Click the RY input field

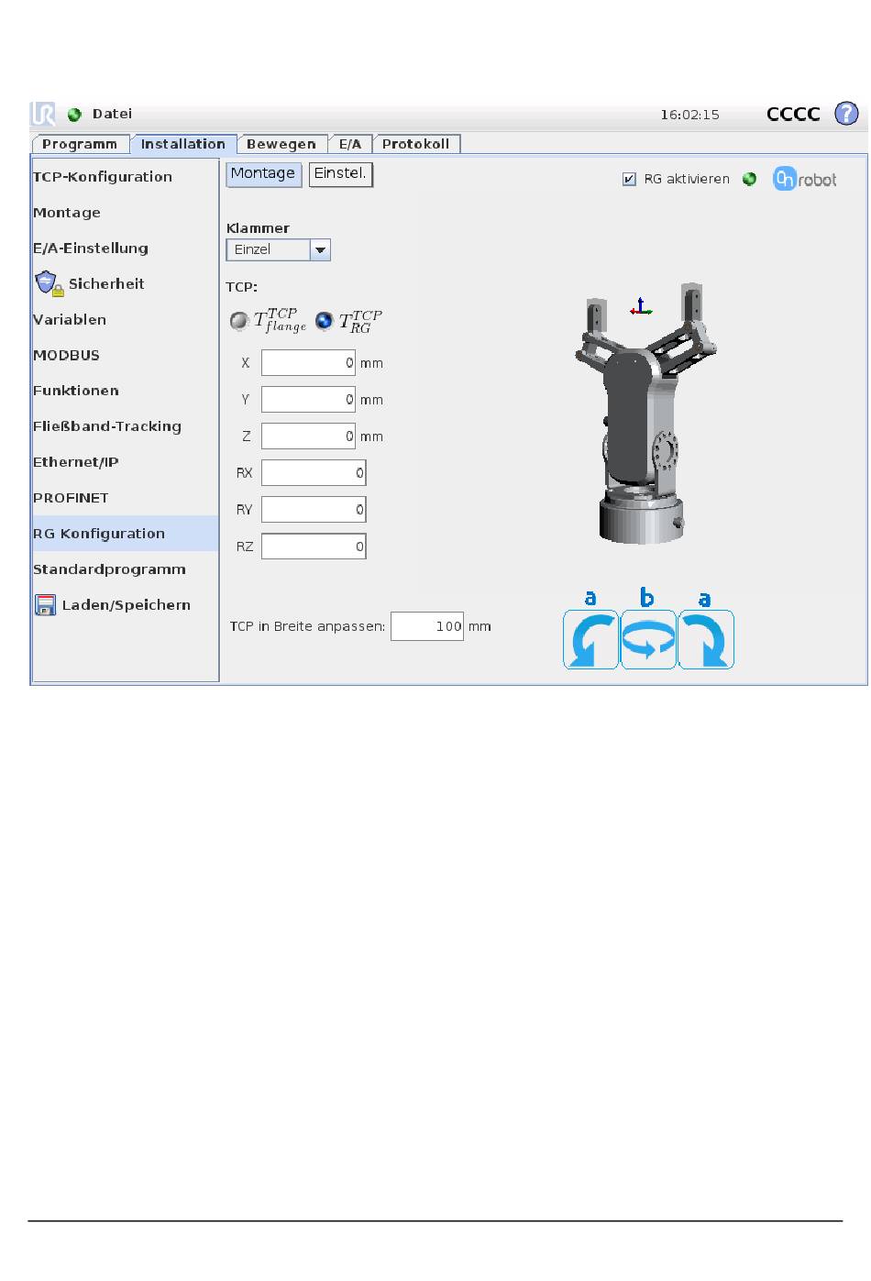pos(314,510)
